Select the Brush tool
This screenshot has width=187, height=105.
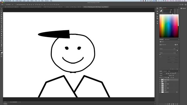pos(1,24)
